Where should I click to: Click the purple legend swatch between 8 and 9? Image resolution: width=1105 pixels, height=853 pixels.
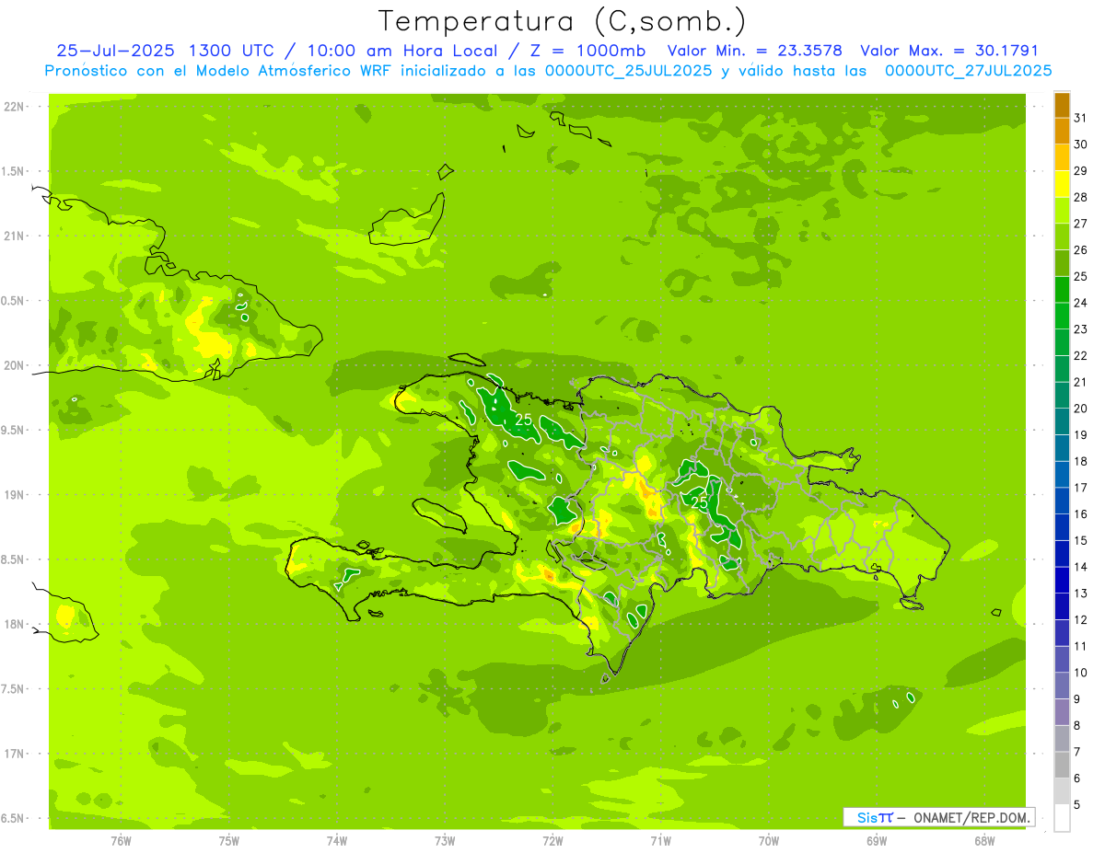pos(1062,712)
